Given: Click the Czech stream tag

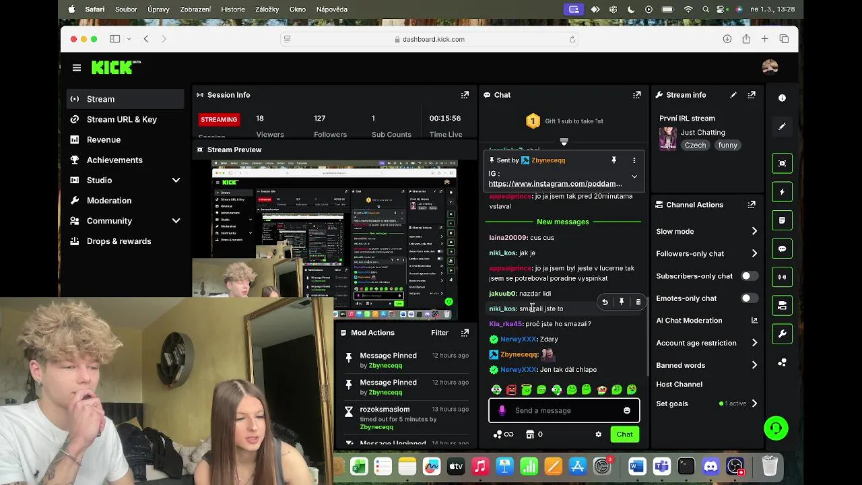Looking at the screenshot, I should 695,145.
